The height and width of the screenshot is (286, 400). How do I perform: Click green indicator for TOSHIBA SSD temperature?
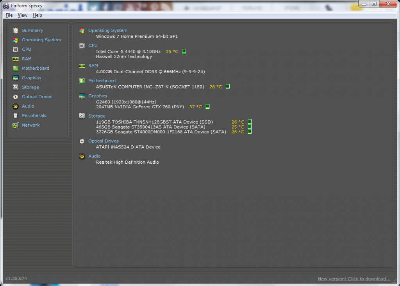tap(250, 122)
